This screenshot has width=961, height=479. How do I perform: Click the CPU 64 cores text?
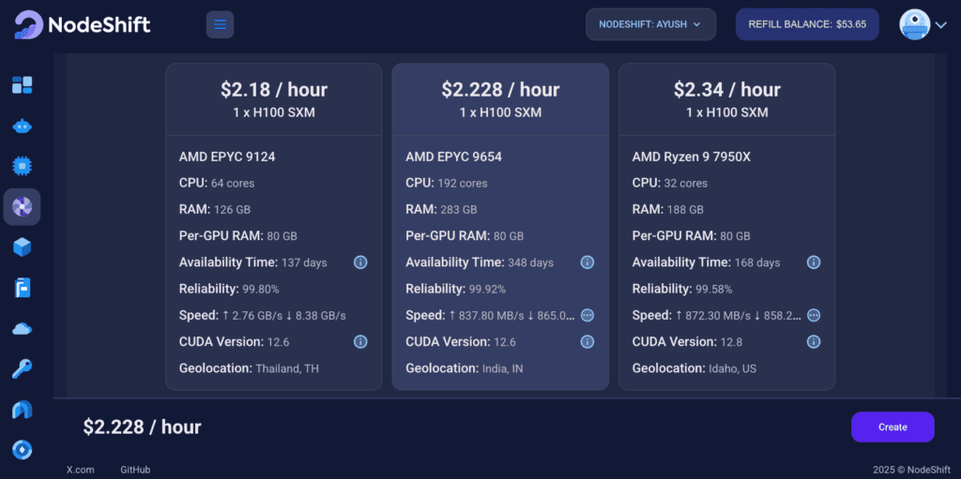[217, 183]
